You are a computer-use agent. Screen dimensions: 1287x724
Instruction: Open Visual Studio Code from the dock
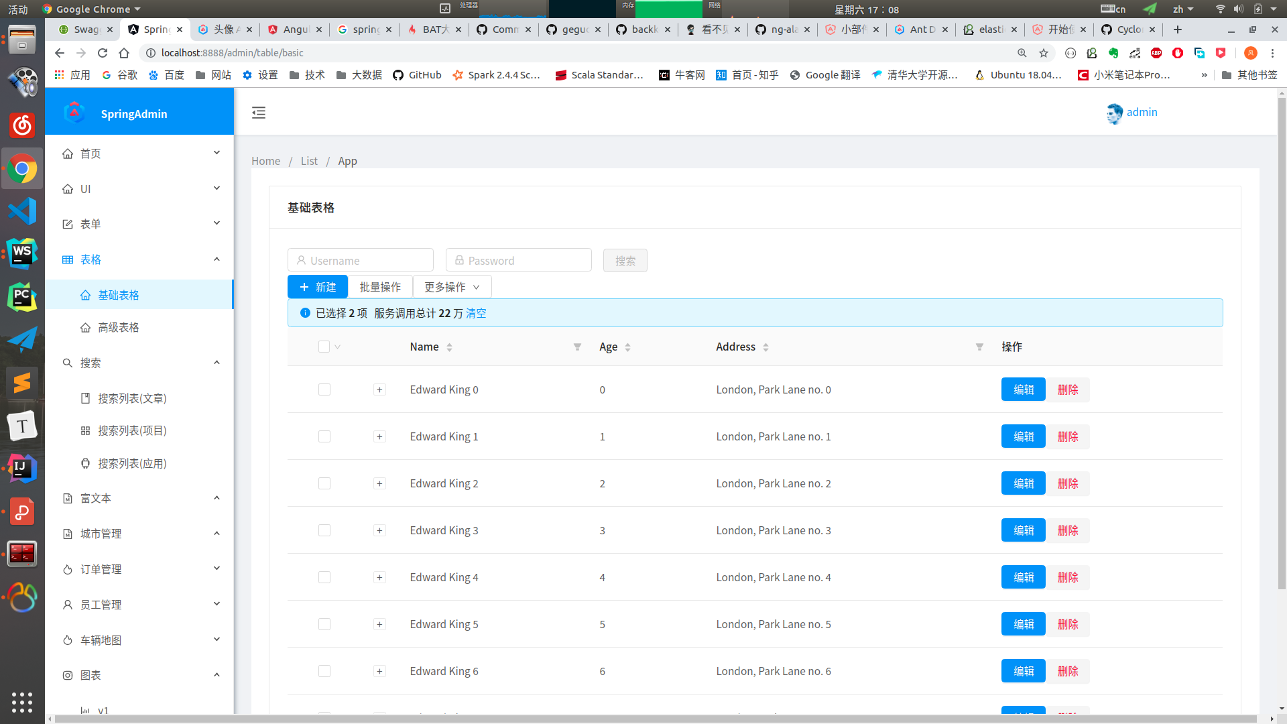pos(22,211)
